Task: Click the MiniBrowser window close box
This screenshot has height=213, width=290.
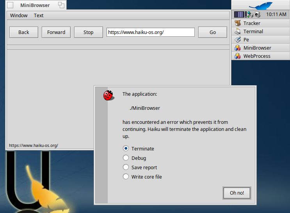Action: (x=10, y=5)
